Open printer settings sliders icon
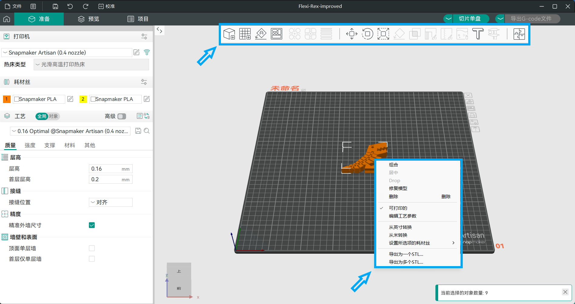575x304 pixels. click(x=144, y=36)
